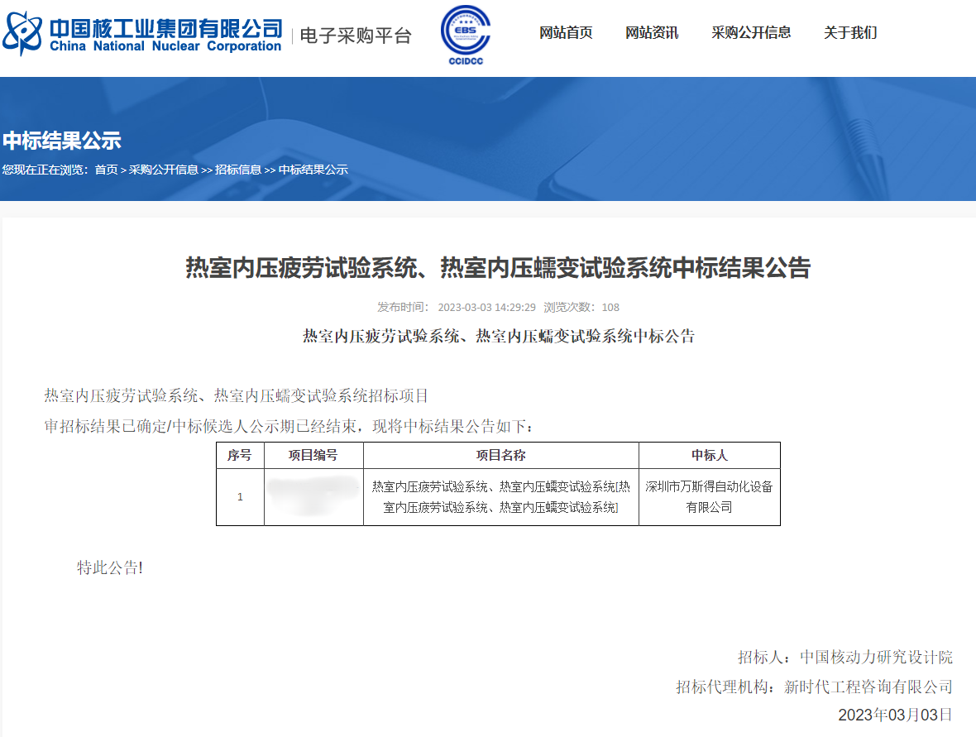976x737 pixels.
Task: Click the CNNC atom logo icon
Action: (22, 33)
